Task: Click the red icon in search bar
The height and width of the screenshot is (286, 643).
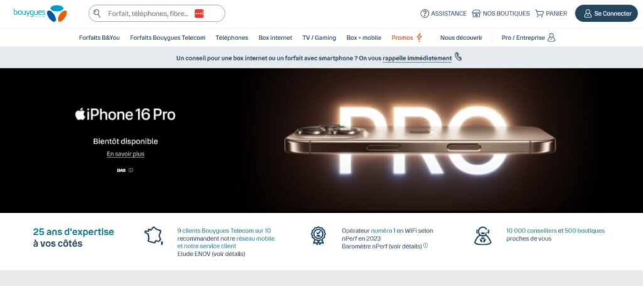Action: tap(199, 14)
